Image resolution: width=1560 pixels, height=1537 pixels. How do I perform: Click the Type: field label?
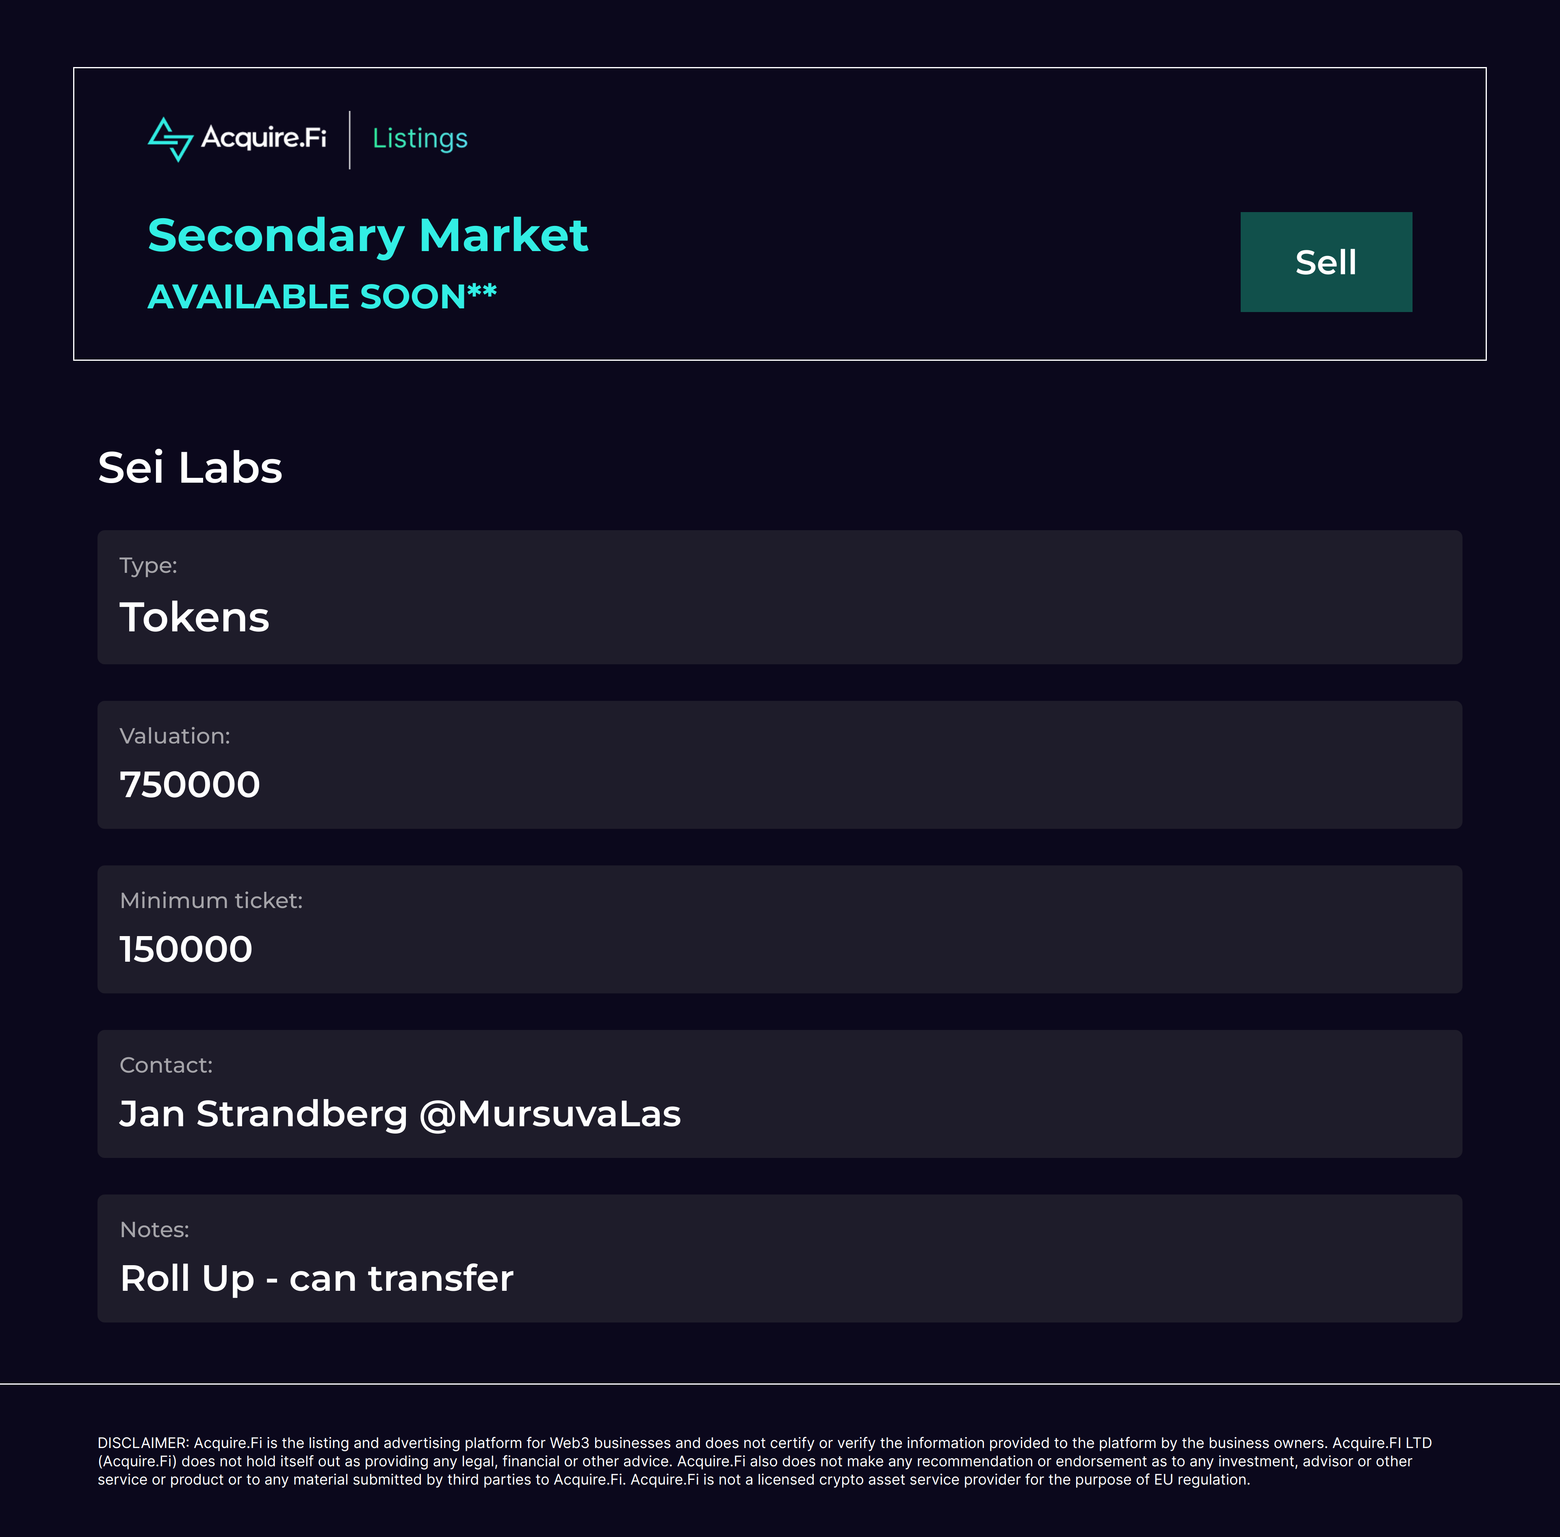click(148, 566)
